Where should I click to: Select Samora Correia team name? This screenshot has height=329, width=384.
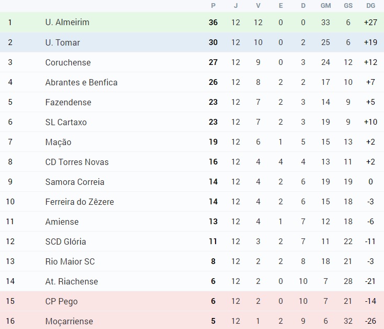tap(75, 182)
